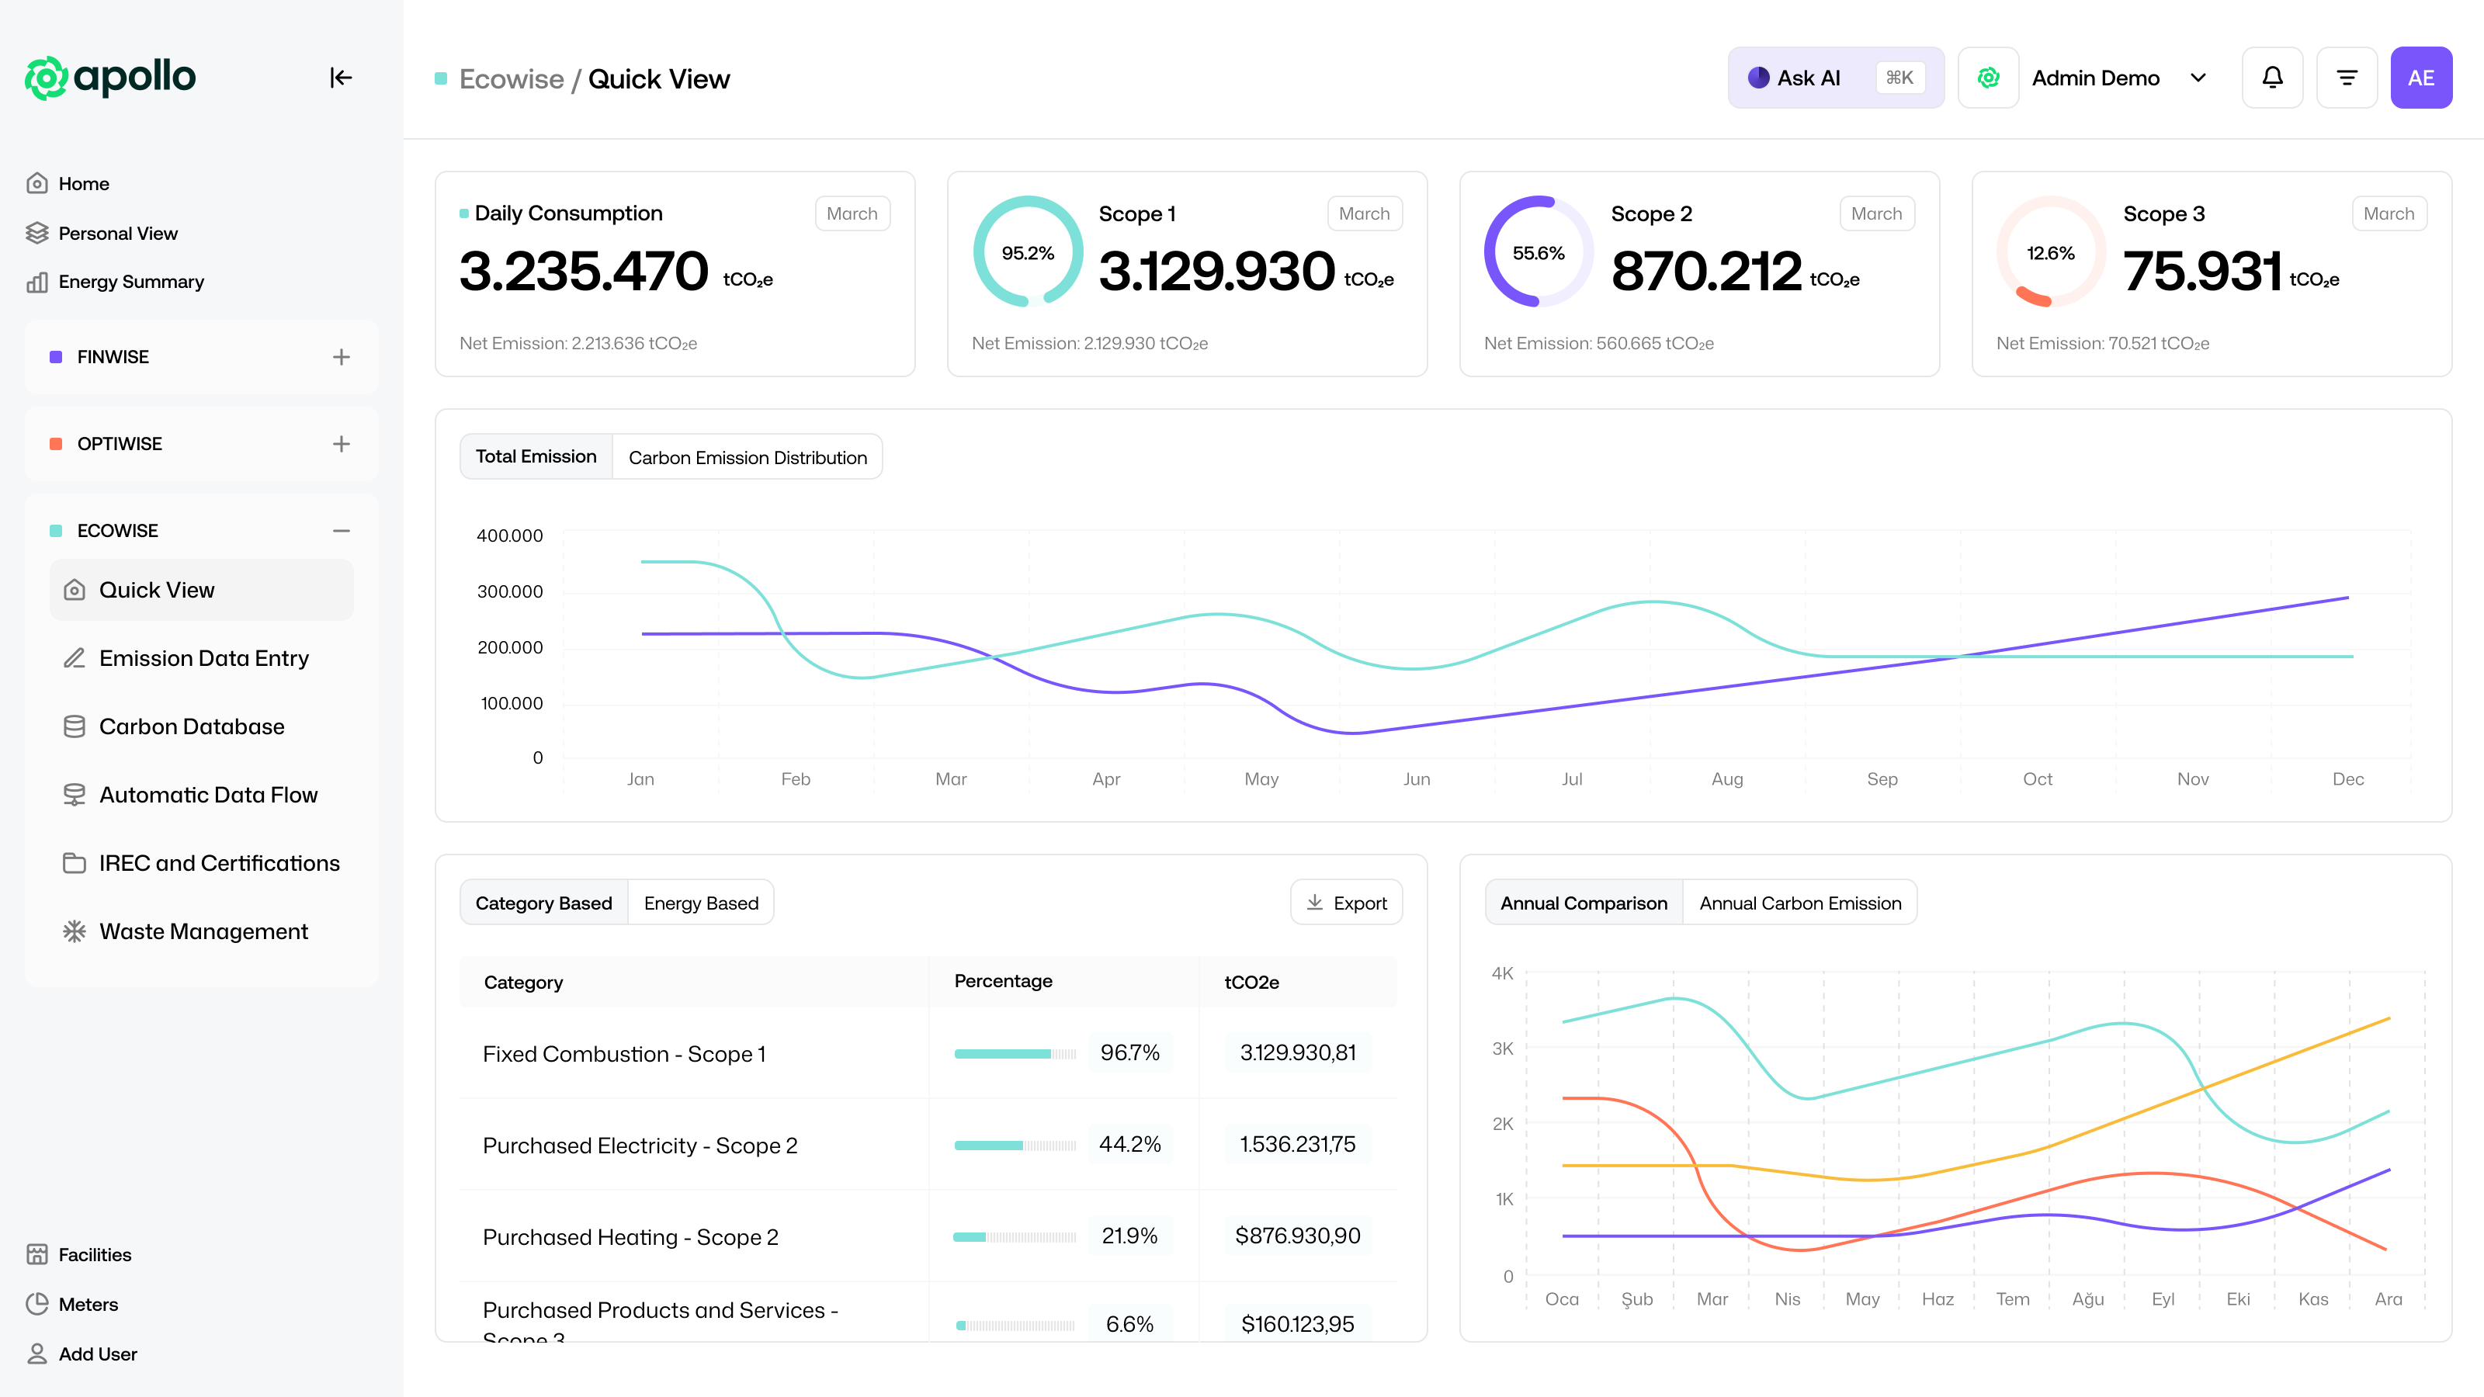Open Waste Management in sidebar
This screenshot has height=1397, width=2484.
[203, 931]
